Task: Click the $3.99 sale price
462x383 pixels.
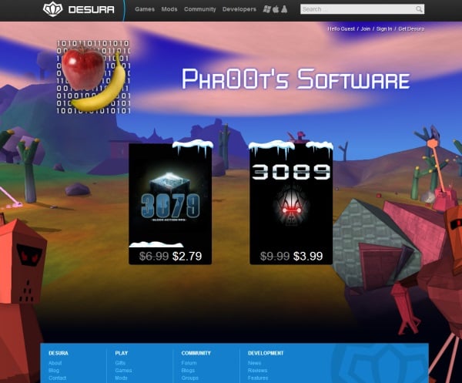Action: [308, 256]
